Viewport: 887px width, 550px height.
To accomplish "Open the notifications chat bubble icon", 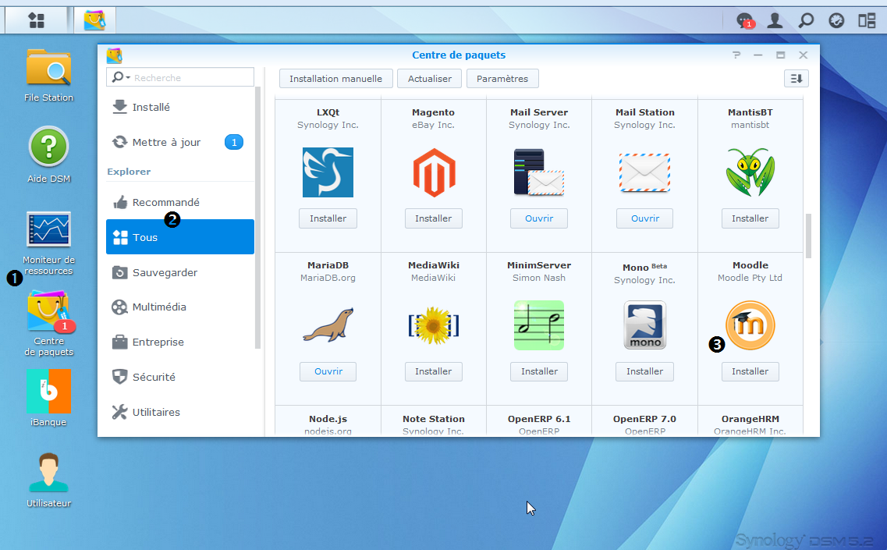I will 745,21.
